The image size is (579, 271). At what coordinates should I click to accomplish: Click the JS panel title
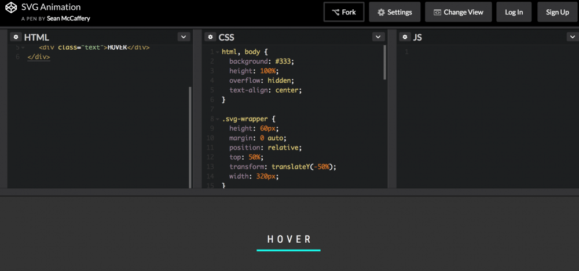[417, 37]
